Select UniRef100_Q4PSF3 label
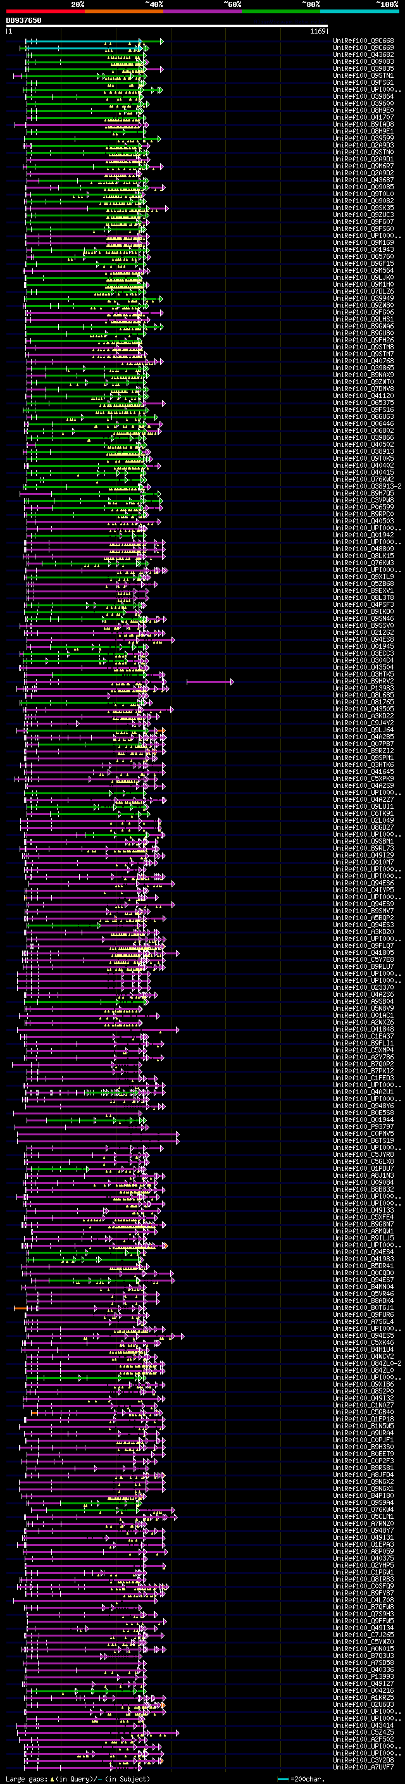Image resolution: width=405 pixels, height=1784 pixels. pyautogui.click(x=363, y=604)
